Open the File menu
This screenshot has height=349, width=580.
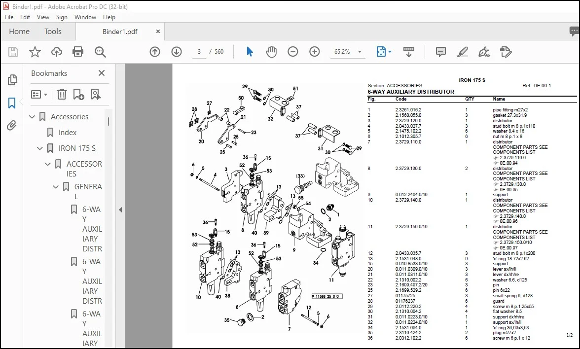9,17
